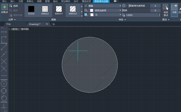Click the hatch pattern scale field 1.0000
The height and width of the screenshot is (112, 181).
[142, 15]
